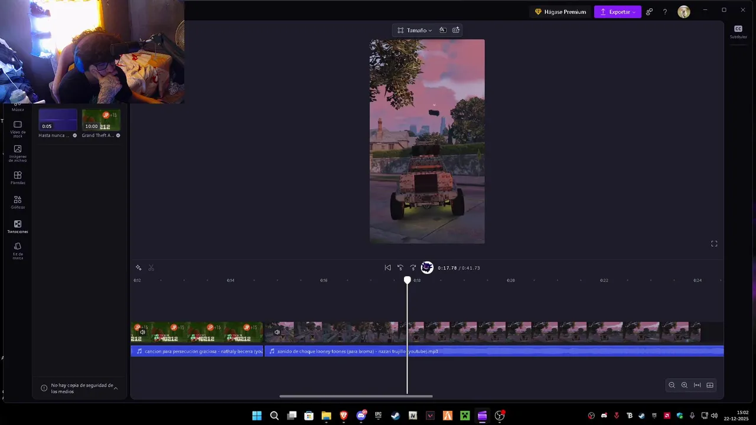The height and width of the screenshot is (425, 756).
Task: Mute the green GTA clip audio
Action: 142,332
